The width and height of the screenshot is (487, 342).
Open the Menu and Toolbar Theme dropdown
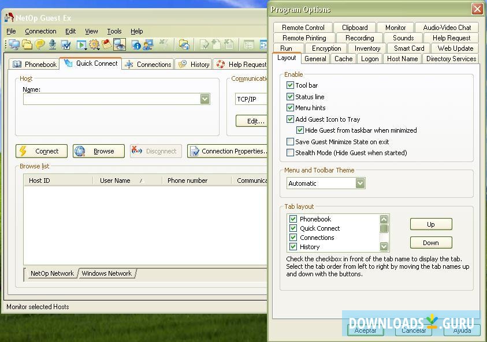point(360,183)
